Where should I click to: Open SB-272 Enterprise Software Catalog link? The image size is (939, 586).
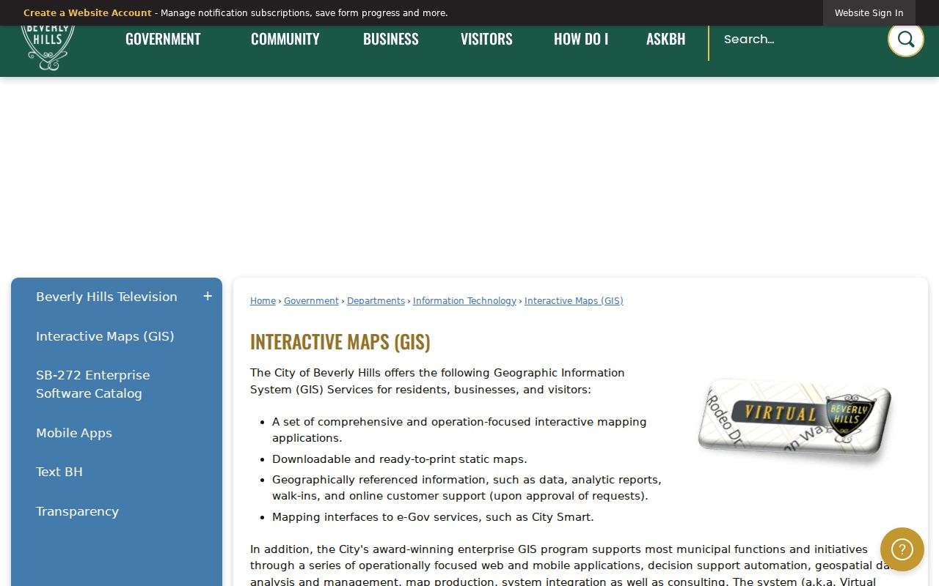pos(93,385)
